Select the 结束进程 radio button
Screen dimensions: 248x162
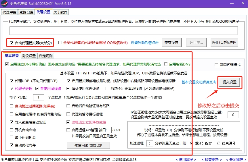[219, 143]
